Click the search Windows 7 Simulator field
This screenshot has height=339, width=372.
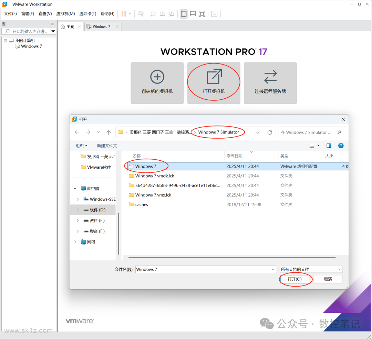[312, 132]
